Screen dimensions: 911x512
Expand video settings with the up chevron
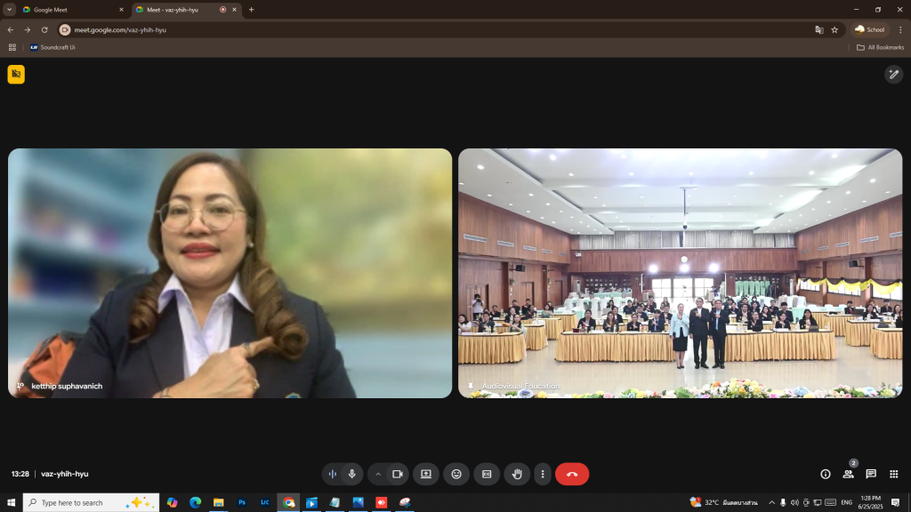(x=377, y=474)
